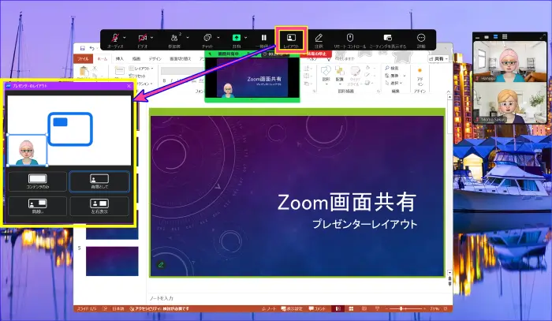Select the annotate pencil icon in Zoom toolbar
This screenshot has height=321, width=552.
point(319,38)
